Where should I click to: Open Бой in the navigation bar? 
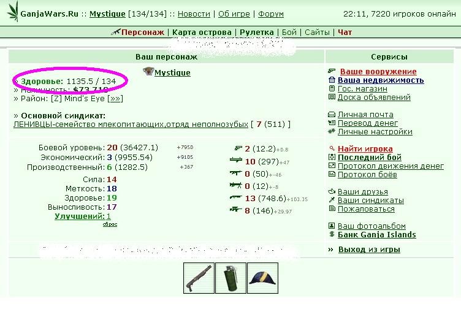point(289,32)
